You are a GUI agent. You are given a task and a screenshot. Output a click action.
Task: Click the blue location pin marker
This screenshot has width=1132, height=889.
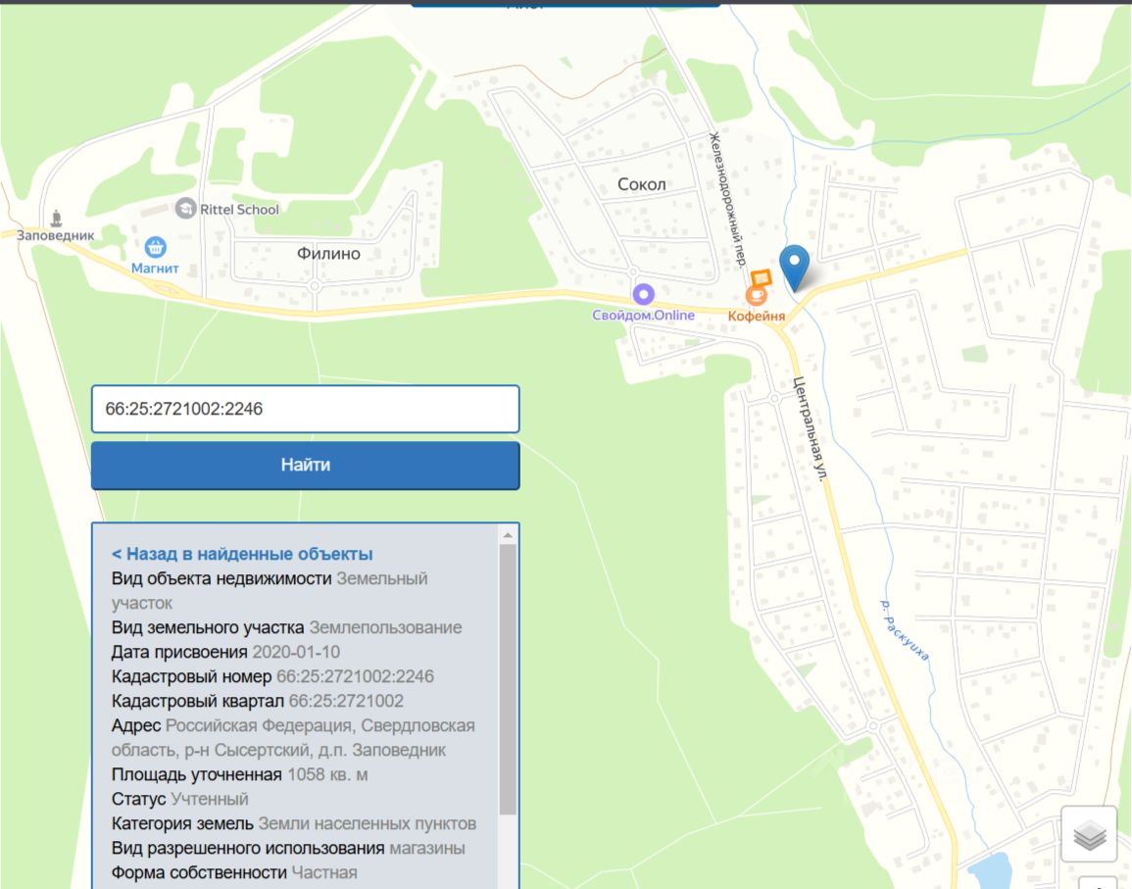pos(794,265)
